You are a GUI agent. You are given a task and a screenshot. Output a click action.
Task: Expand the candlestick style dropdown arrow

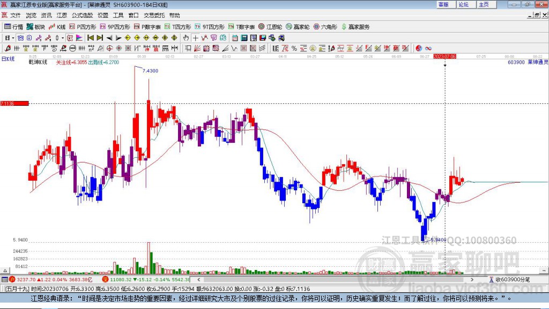63,38
